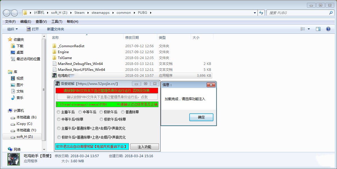Viewport: 337px width, 169px height.
Task: Click 新建文件夹 new folder button
Action: tap(56, 29)
